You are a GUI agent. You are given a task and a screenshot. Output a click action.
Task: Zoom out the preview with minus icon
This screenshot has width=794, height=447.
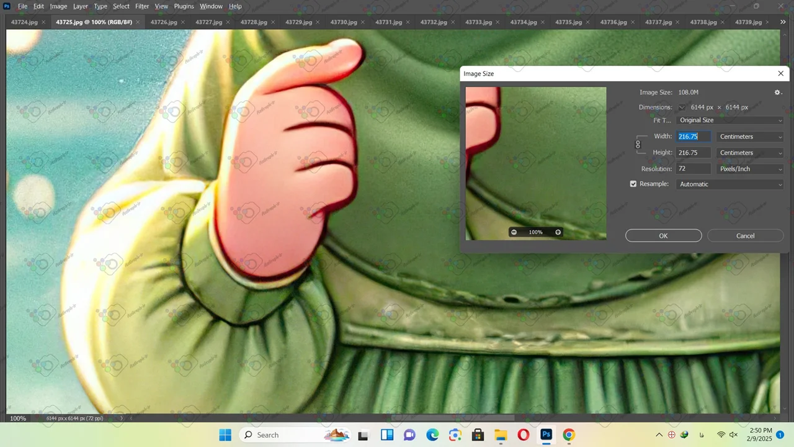point(514,232)
